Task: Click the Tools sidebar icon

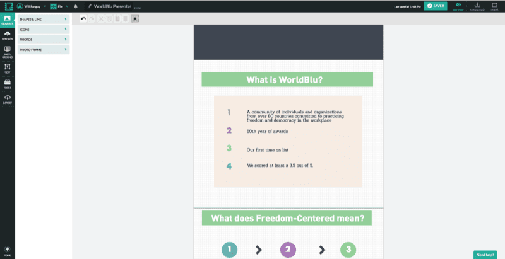Action: (7, 84)
